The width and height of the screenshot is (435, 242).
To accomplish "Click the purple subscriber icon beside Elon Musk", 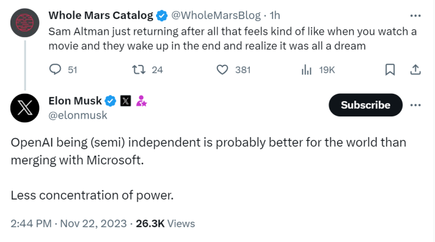I will click(x=141, y=101).
